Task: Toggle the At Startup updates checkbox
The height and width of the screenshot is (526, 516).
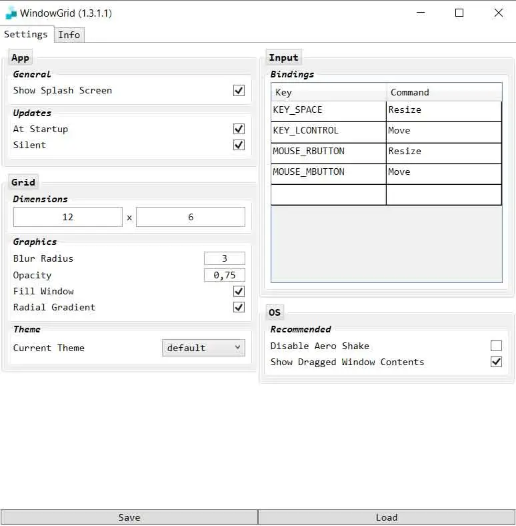Action: [239, 129]
